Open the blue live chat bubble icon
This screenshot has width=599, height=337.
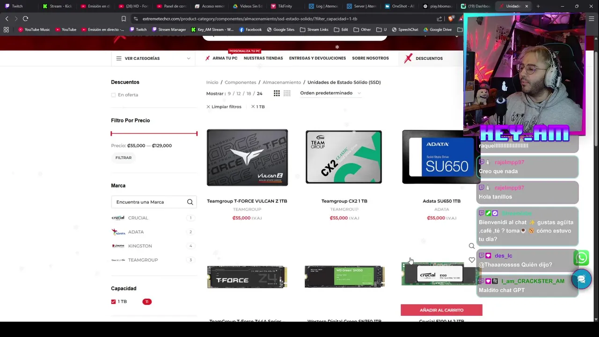tap(581, 279)
